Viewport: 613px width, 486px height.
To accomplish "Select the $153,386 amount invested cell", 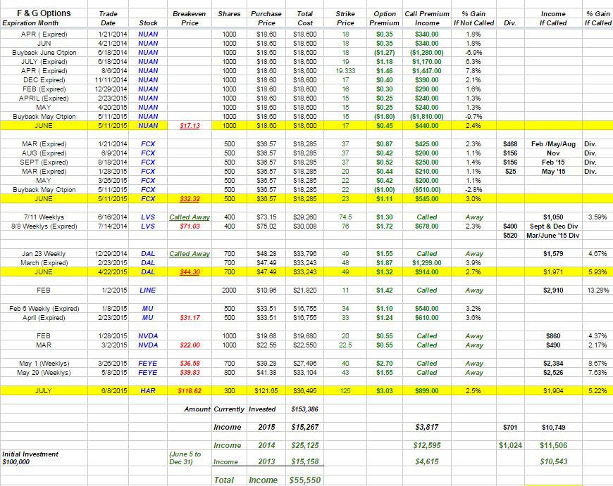I will pos(304,409).
